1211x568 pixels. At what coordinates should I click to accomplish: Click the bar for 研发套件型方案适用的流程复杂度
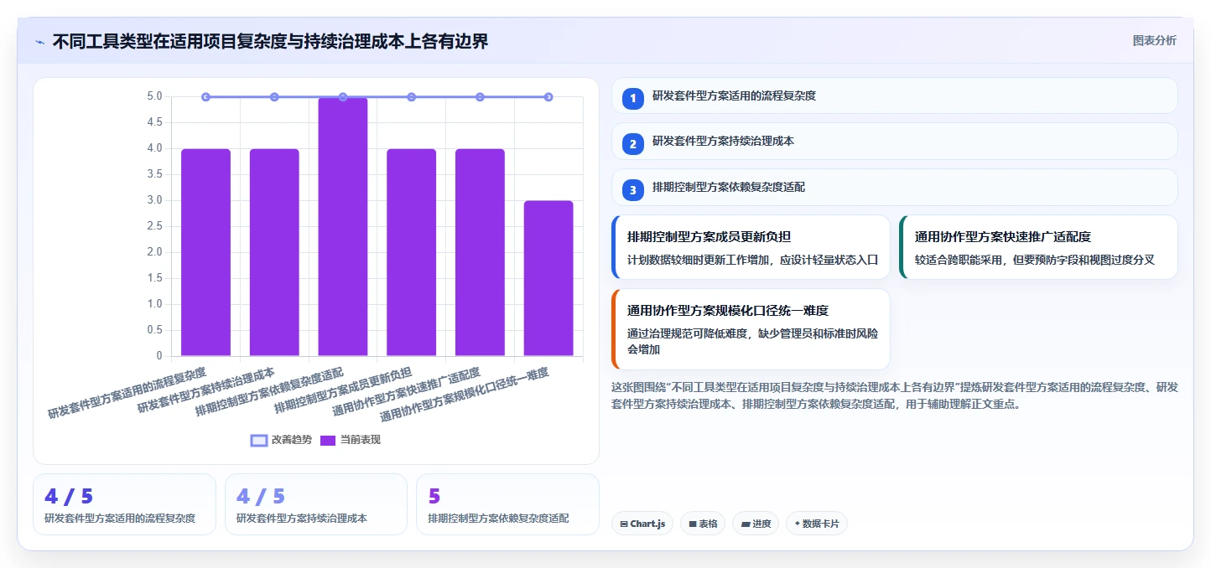pyautogui.click(x=205, y=252)
